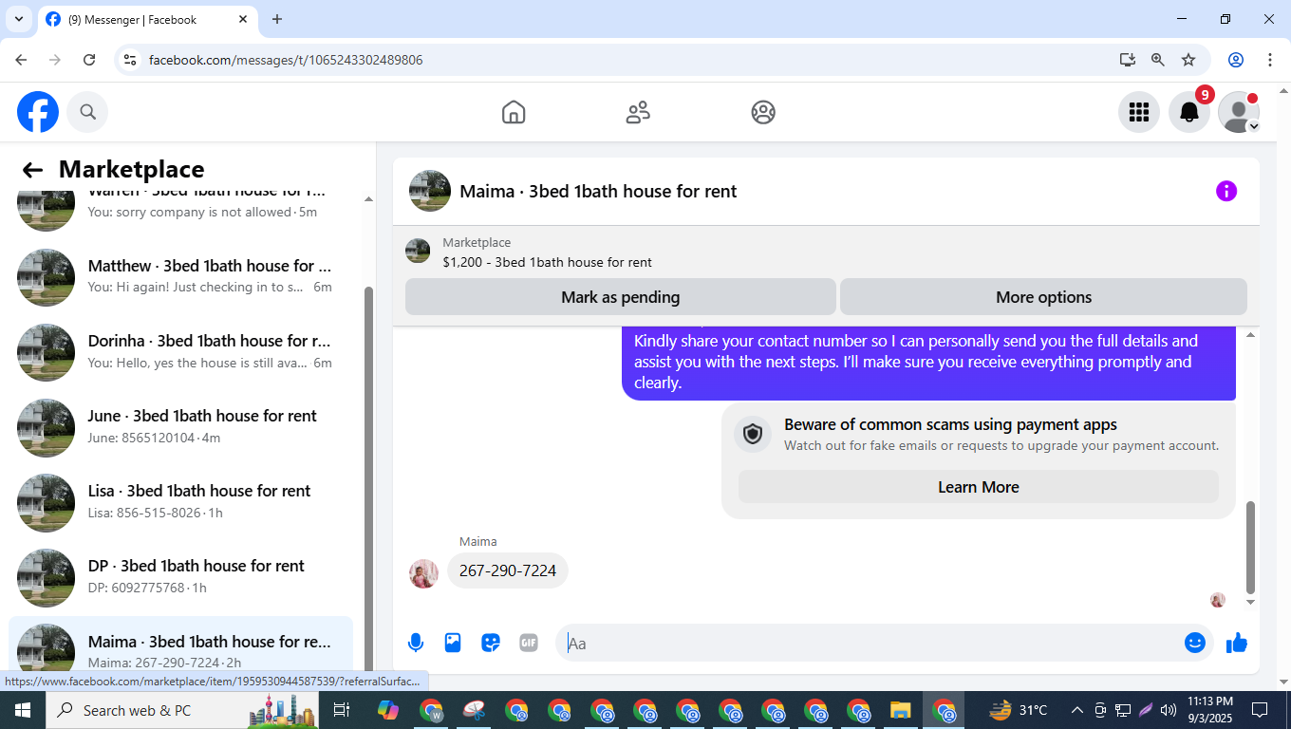Show hidden system tray icons
The width and height of the screenshot is (1291, 729).
click(1076, 710)
